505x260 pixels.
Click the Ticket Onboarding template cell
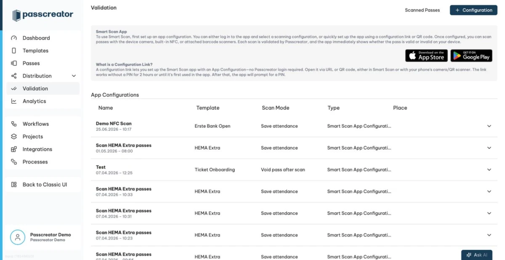coord(215,170)
